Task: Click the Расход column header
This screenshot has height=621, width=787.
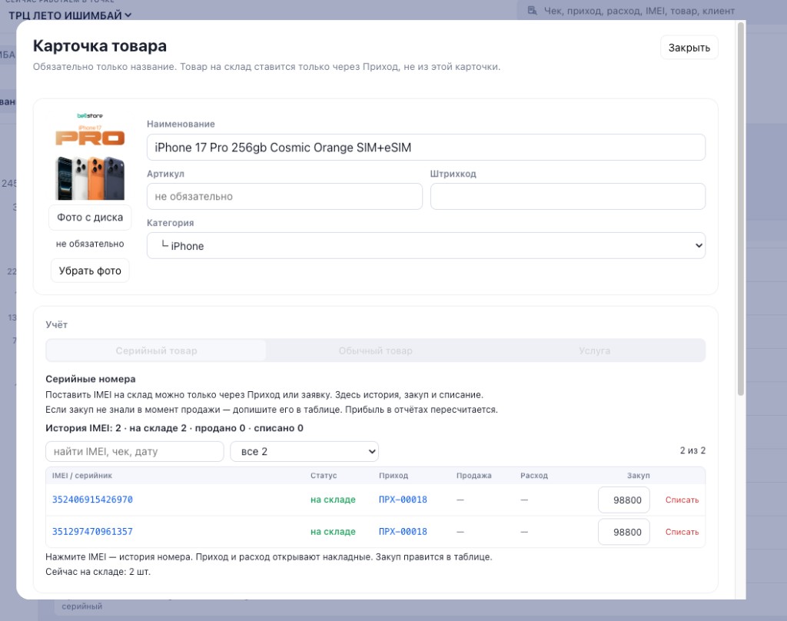Action: [x=534, y=476]
